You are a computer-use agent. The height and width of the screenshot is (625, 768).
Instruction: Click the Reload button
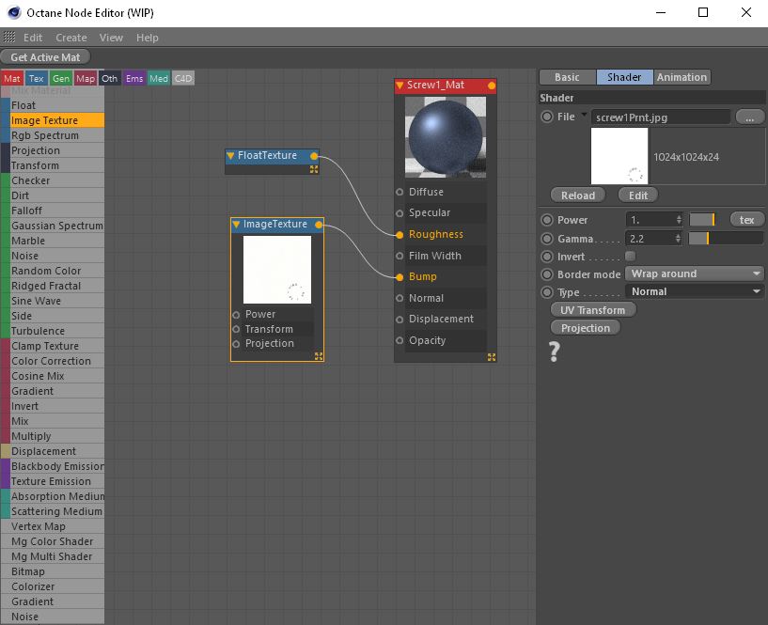(x=576, y=195)
